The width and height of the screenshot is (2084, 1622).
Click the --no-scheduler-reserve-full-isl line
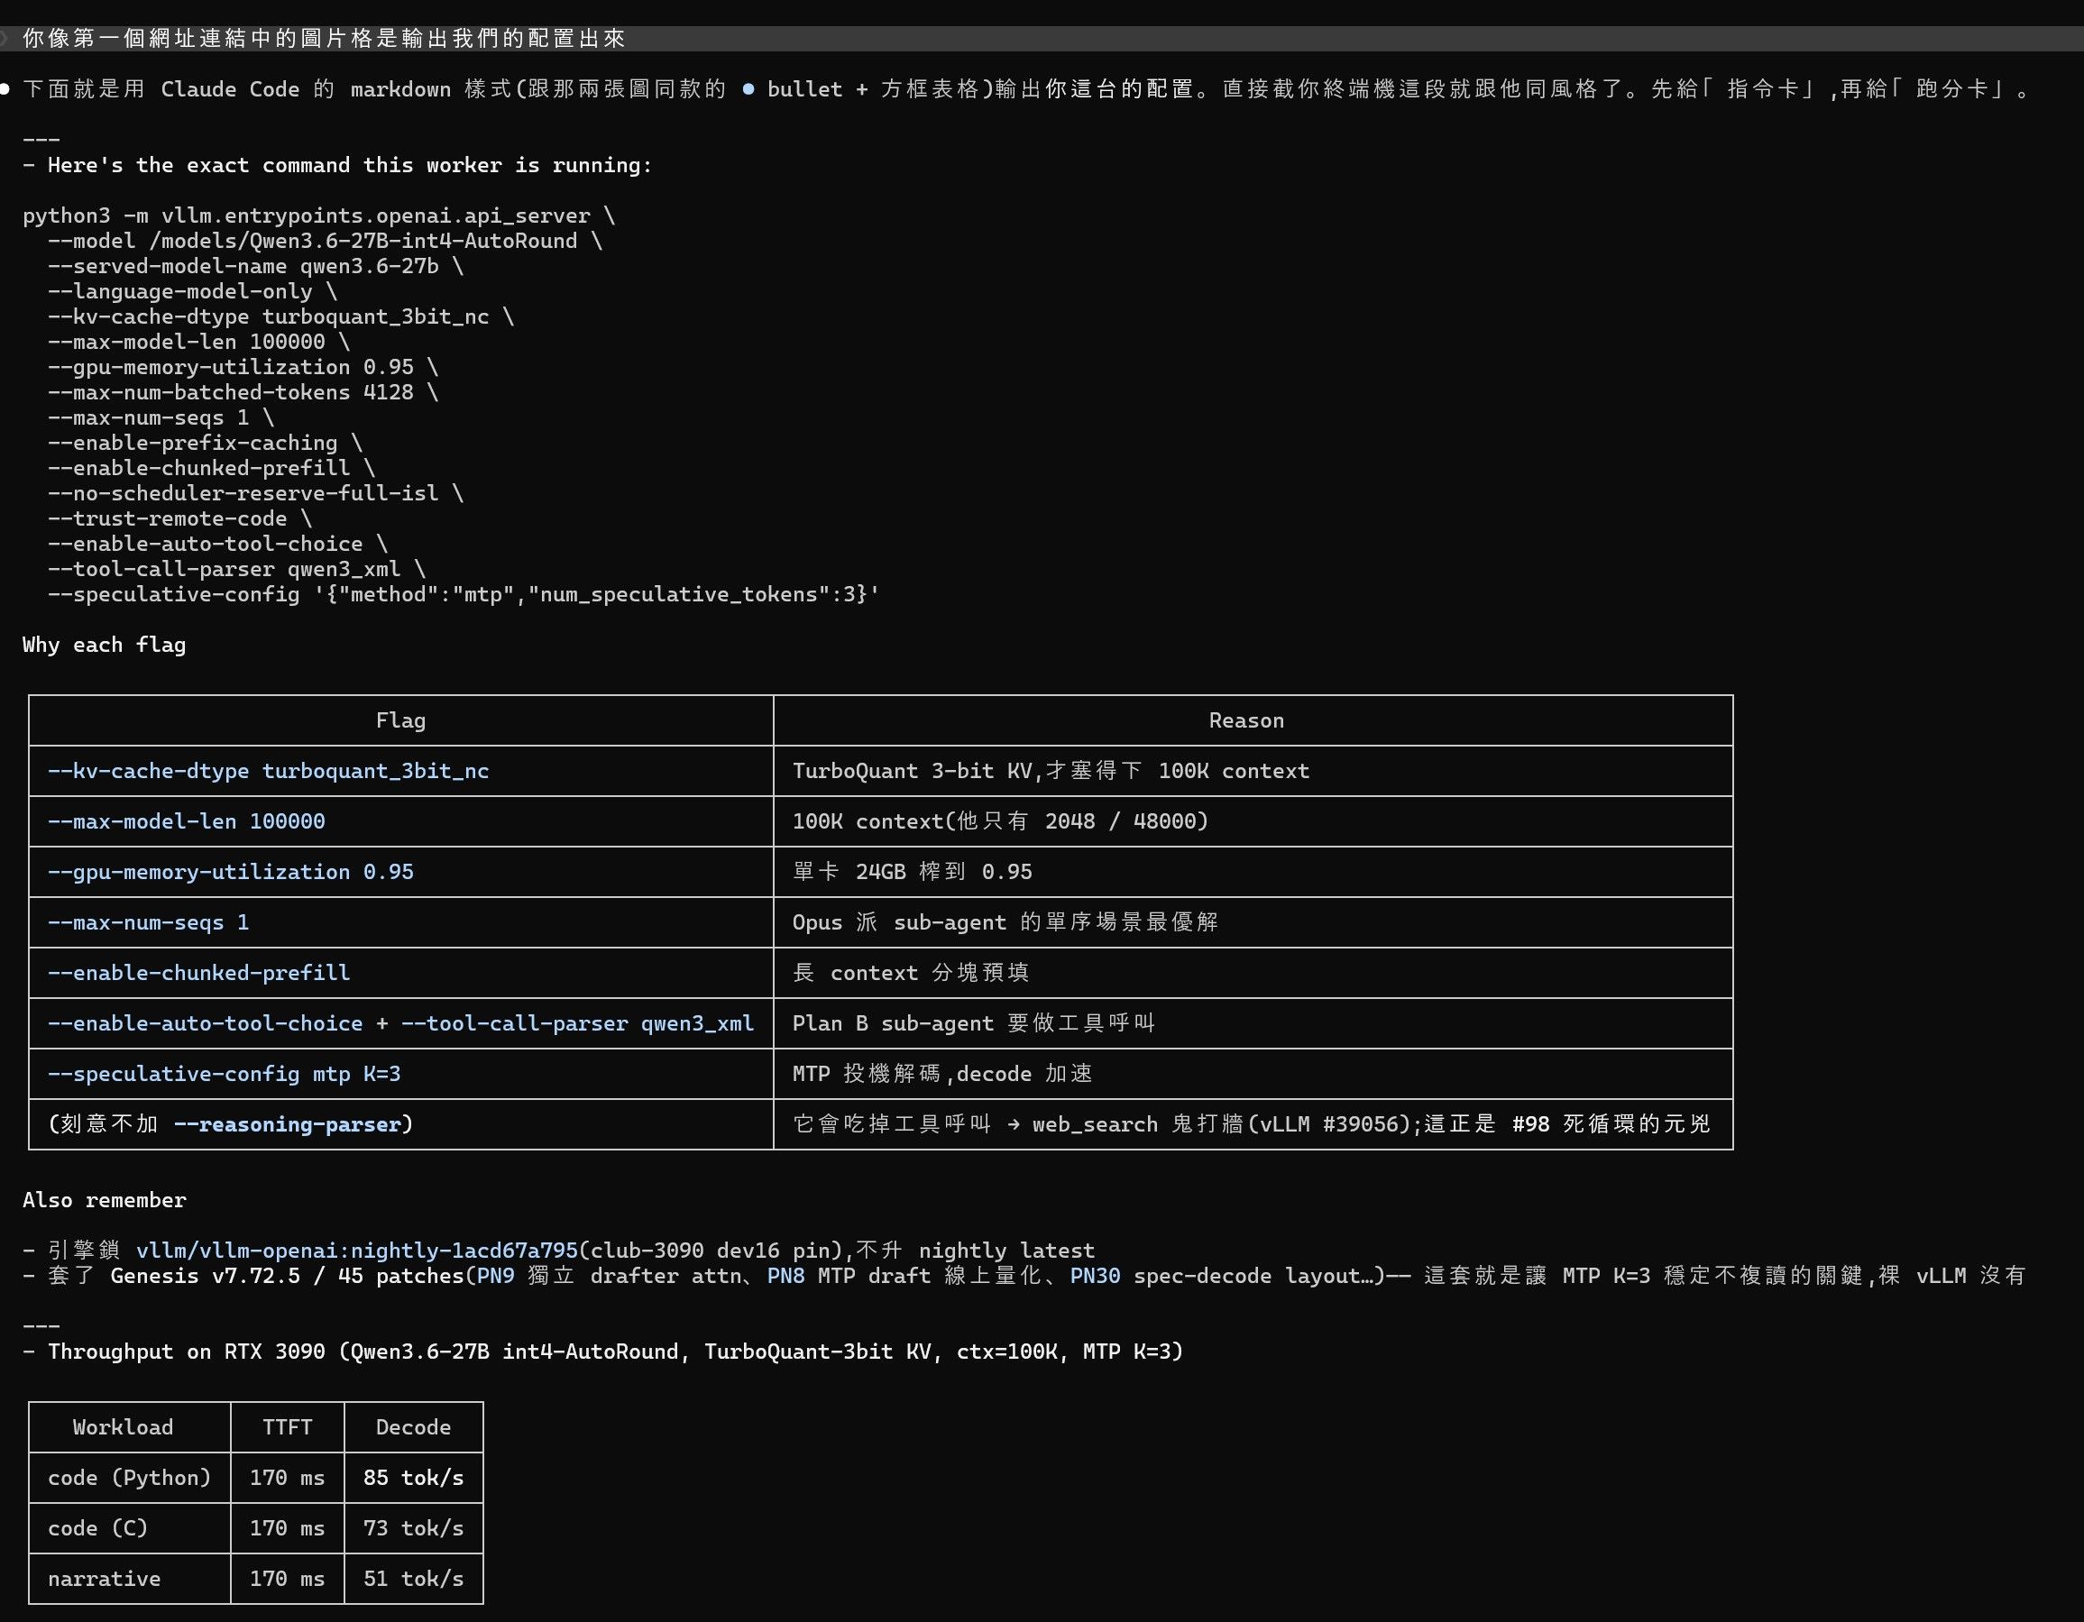[x=256, y=493]
